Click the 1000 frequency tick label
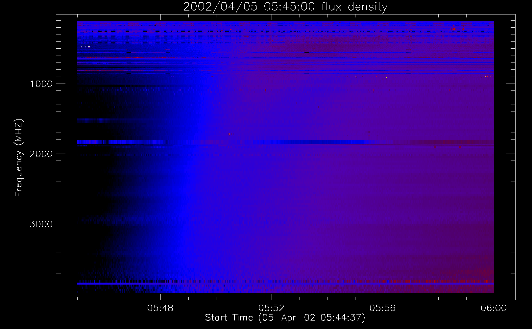Screen dimensions: 532x329 41,84
